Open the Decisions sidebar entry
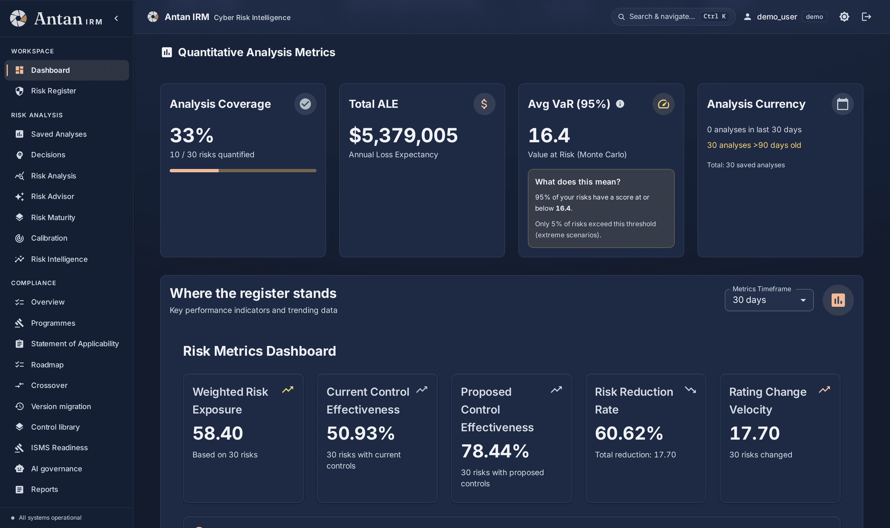The image size is (890, 528). tap(66, 155)
